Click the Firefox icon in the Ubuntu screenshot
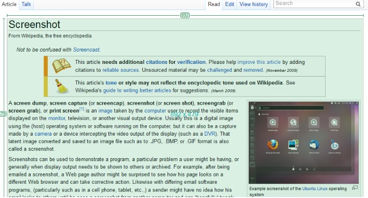This screenshot has width=368, height=198. 272,145
